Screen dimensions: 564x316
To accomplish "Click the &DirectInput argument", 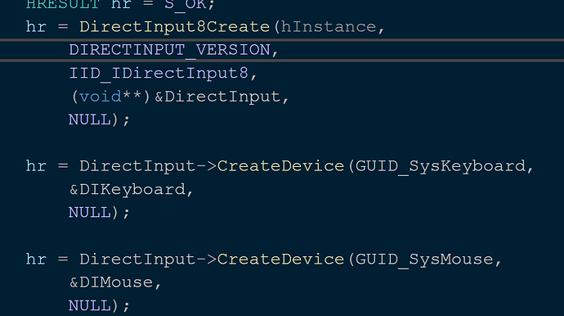I will (217, 97).
